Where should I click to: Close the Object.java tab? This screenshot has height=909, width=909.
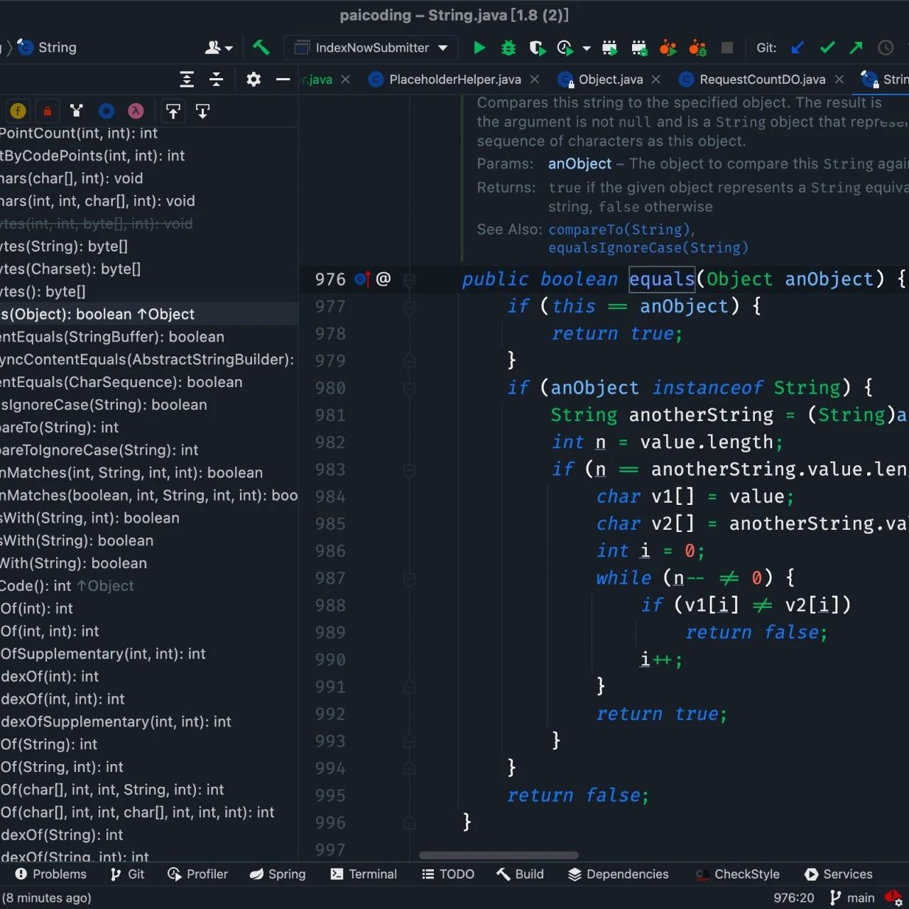[655, 80]
